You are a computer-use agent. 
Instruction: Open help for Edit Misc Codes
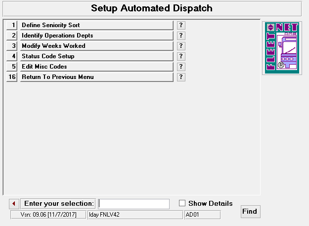click(x=181, y=67)
